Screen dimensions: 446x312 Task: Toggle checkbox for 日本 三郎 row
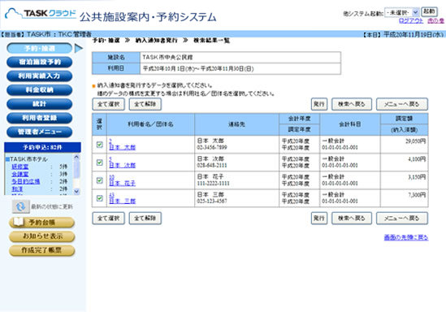pyautogui.click(x=100, y=198)
